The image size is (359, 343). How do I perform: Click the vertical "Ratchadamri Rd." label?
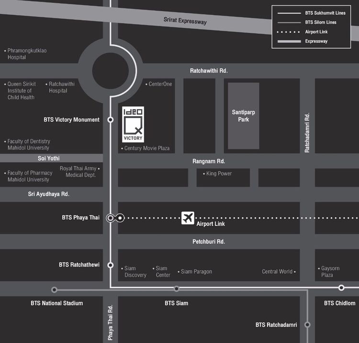point(307,133)
